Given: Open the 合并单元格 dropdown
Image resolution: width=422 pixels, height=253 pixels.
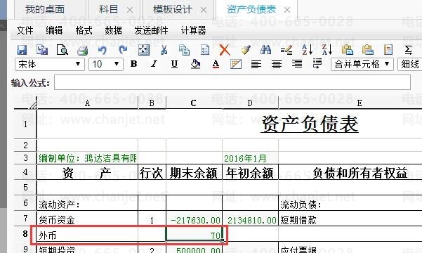Looking at the screenshot, I should point(362,65).
